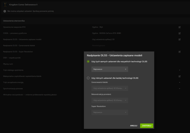Image resolution: width=190 pixels, height=133 pixels.
Task: Click the Wirtualna rzeczywistość zmienne próbkowanie label
Action: pyautogui.click(x=30, y=95)
